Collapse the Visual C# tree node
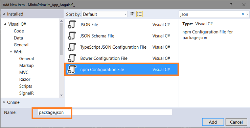The image size is (250, 128). tap(5, 24)
